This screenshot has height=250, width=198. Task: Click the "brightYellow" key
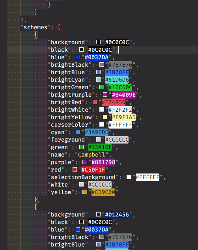[x=71, y=117]
